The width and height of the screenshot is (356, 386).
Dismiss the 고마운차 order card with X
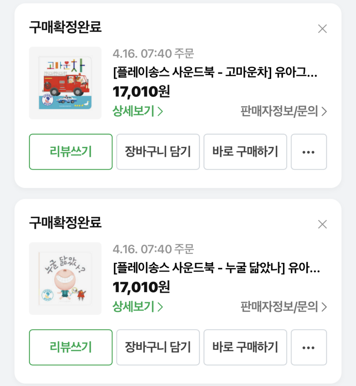pos(322,29)
